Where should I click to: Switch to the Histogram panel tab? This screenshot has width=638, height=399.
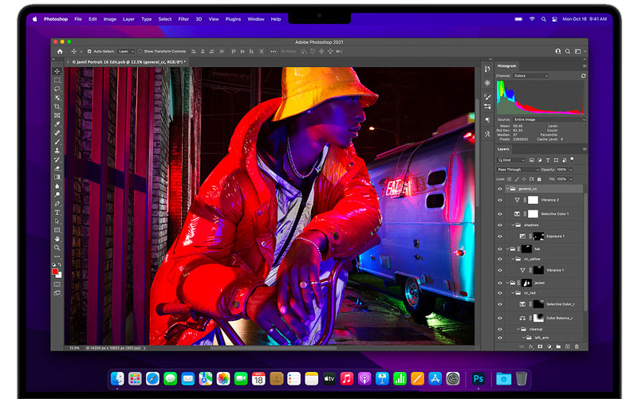pyautogui.click(x=506, y=66)
